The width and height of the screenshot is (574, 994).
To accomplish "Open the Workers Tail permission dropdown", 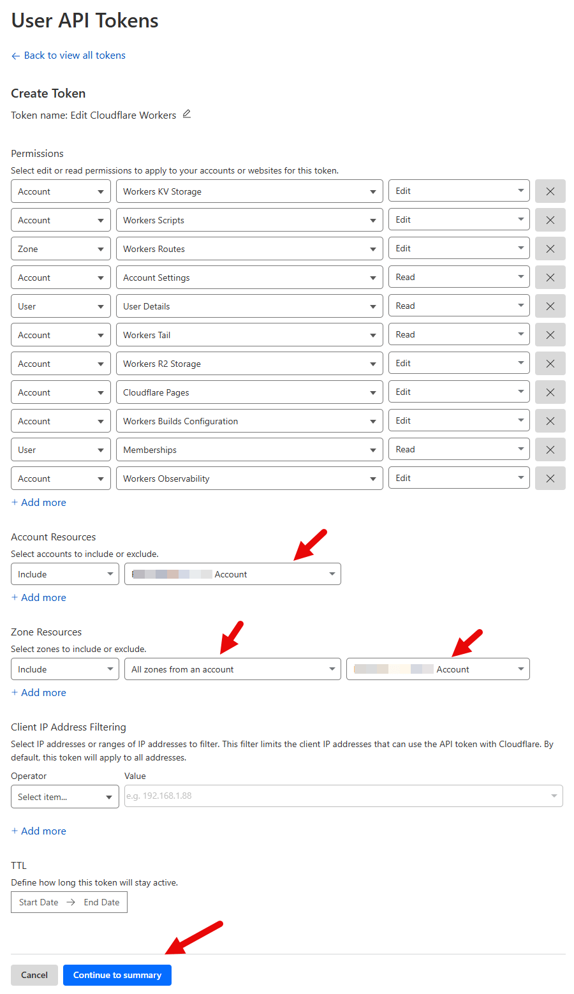I will coord(249,335).
